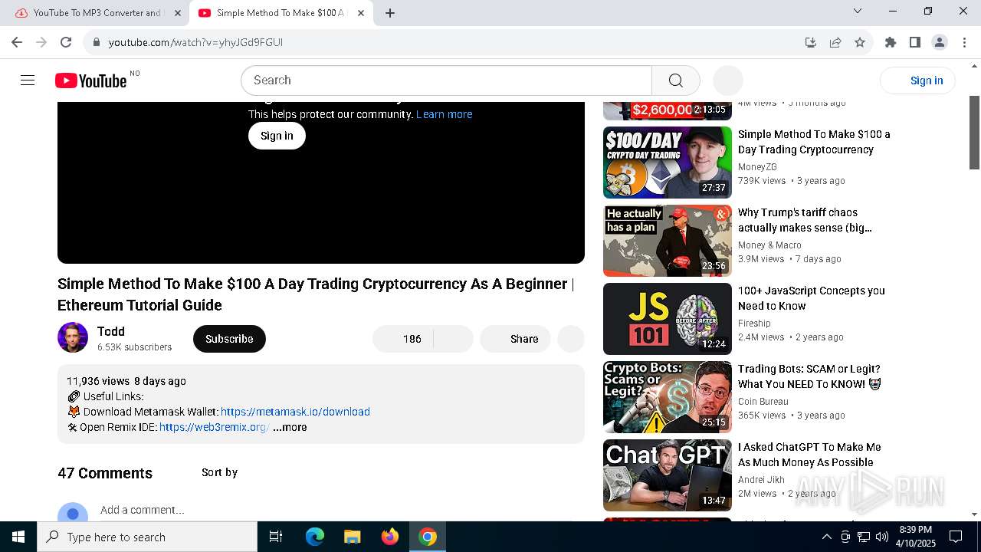Open the Crypto Bots Scams or Legit thumbnail
Screen dimensions: 981x552
(668, 397)
